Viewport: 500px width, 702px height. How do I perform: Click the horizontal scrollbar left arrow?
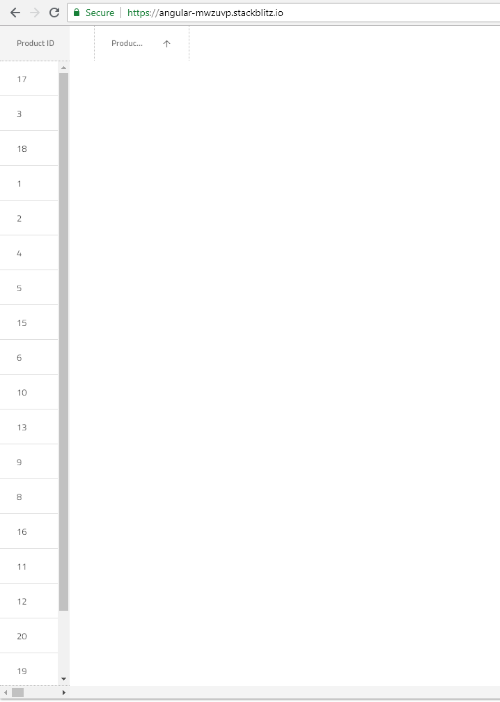click(6, 692)
